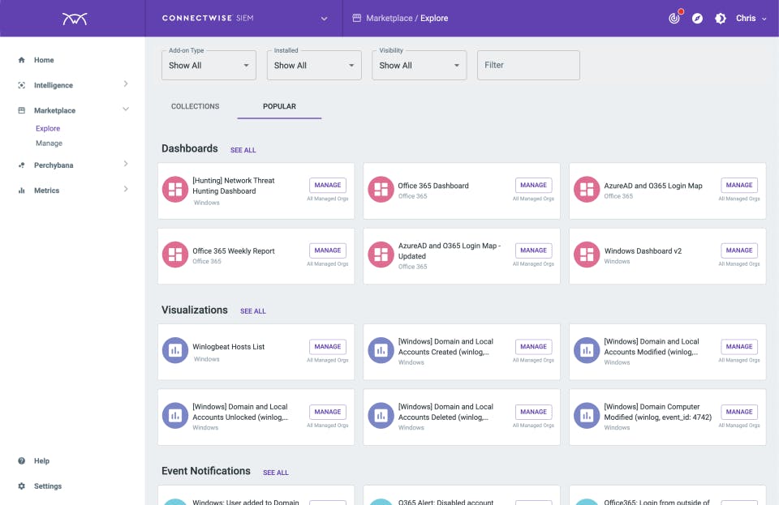Open the Installed filter dropdown
The height and width of the screenshot is (505, 779).
(314, 65)
